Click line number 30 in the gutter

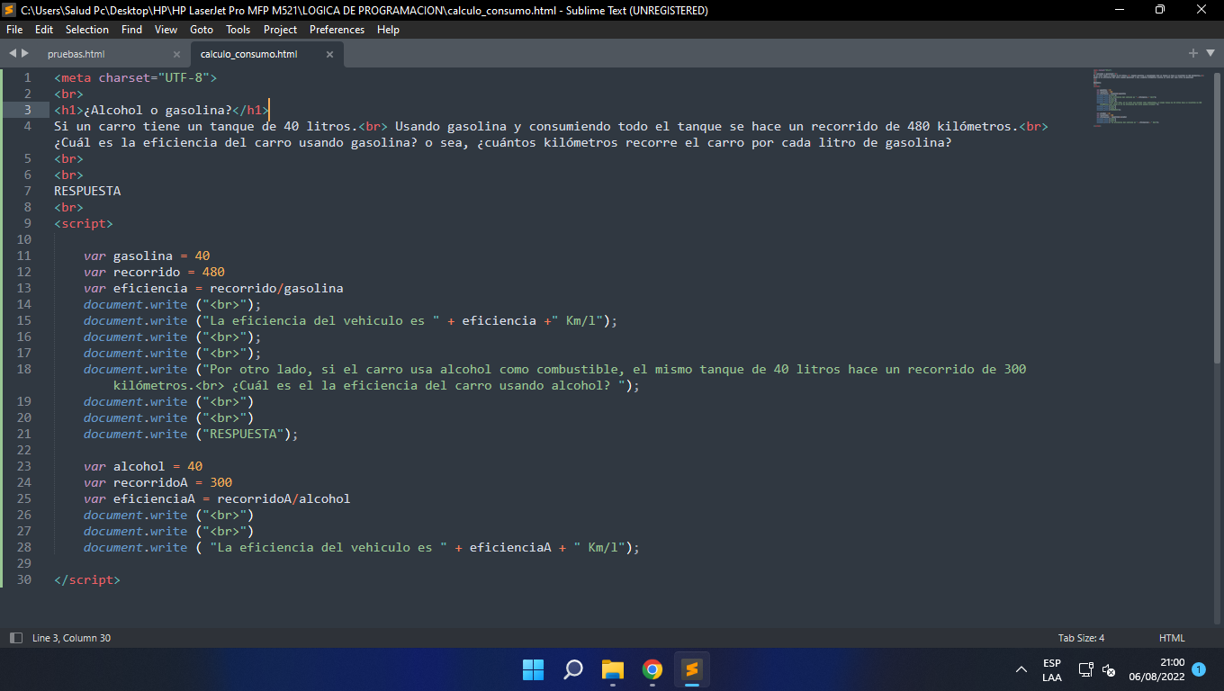pyautogui.click(x=24, y=579)
